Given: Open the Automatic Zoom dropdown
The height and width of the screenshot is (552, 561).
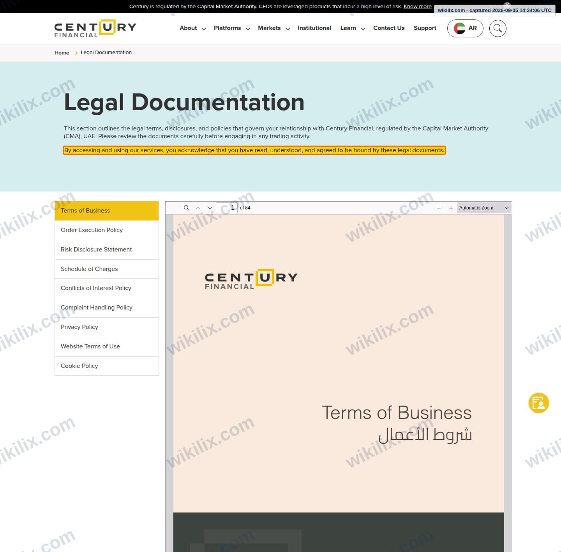Looking at the screenshot, I should [484, 208].
